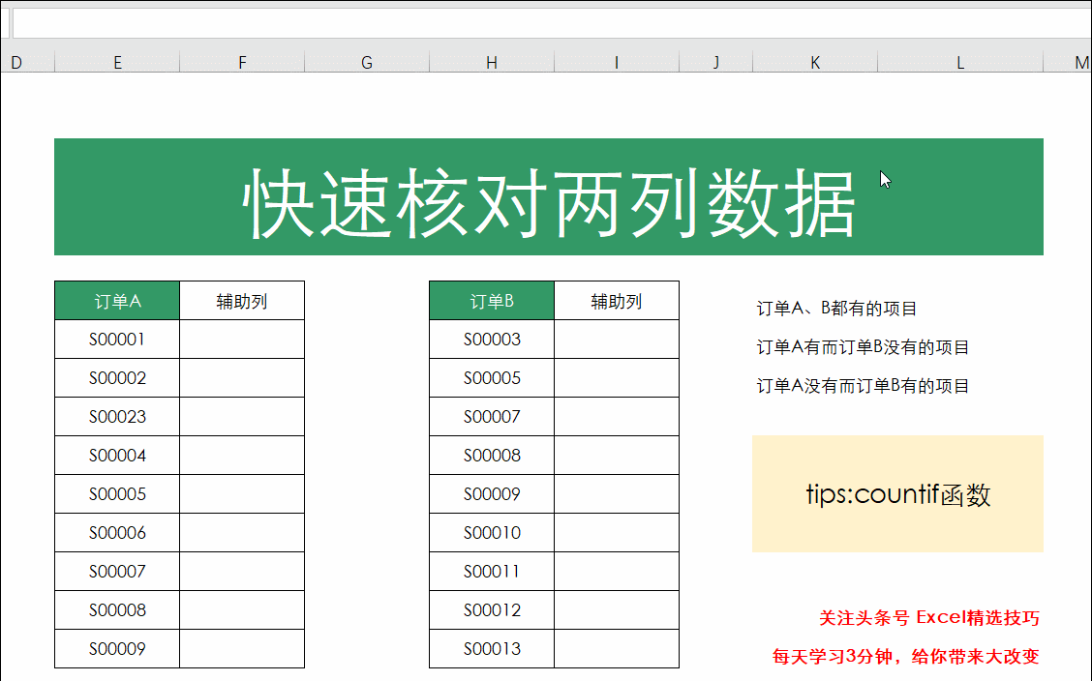Click red text 关注头条号 Excel精选技巧
Viewport: 1092px width, 681px height.
coord(929,618)
